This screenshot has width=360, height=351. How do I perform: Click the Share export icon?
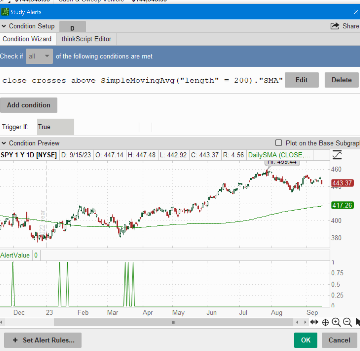coord(335,26)
